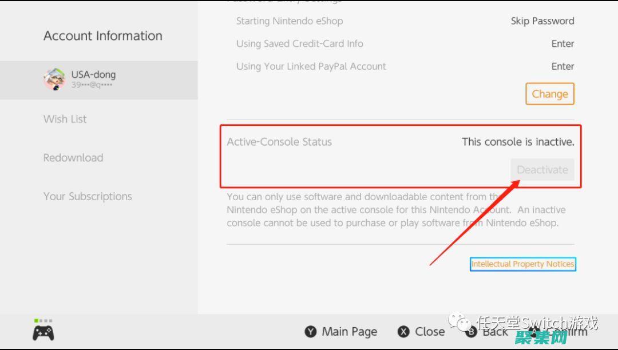The width and height of the screenshot is (618, 350).
Task: Open the Redownload section
Action: (x=73, y=158)
